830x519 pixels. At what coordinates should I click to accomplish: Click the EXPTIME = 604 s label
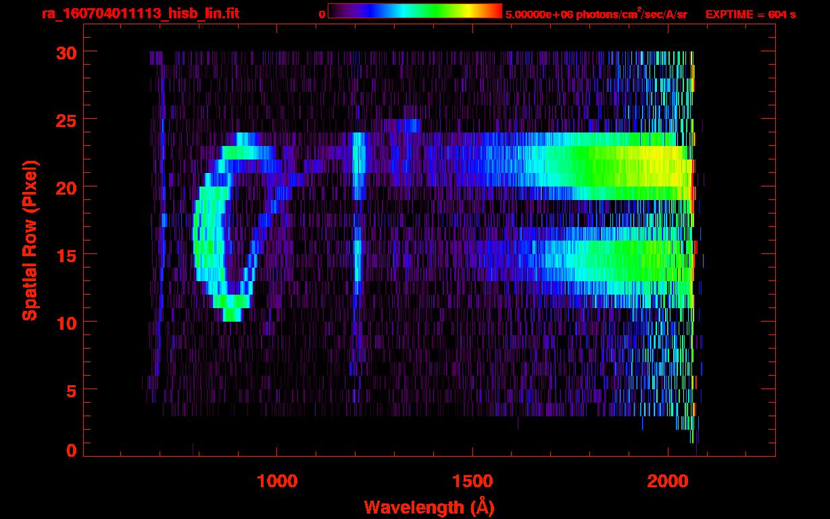pos(750,14)
